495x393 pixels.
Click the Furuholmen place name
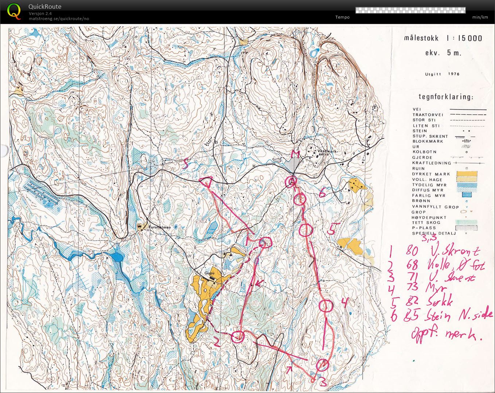pyautogui.click(x=160, y=227)
